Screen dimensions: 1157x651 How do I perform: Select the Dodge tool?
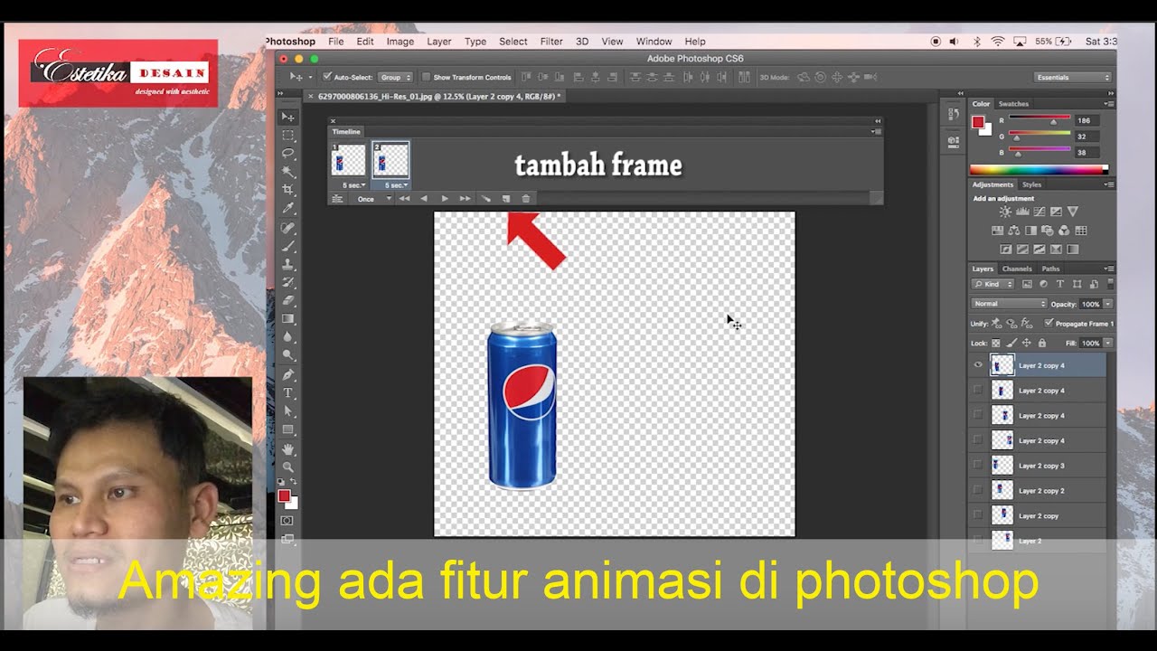(x=288, y=355)
